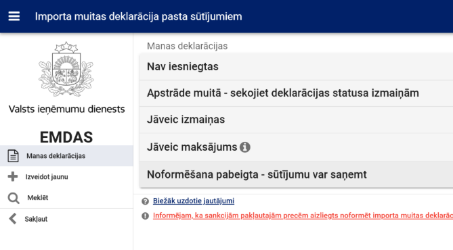Open the red sanctions notice link
Image resolution: width=453 pixels, height=250 pixels.
[303, 216]
